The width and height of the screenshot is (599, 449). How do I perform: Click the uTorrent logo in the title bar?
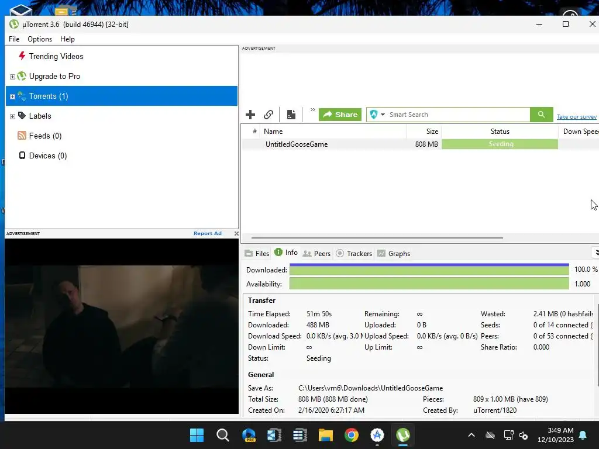pyautogui.click(x=14, y=24)
